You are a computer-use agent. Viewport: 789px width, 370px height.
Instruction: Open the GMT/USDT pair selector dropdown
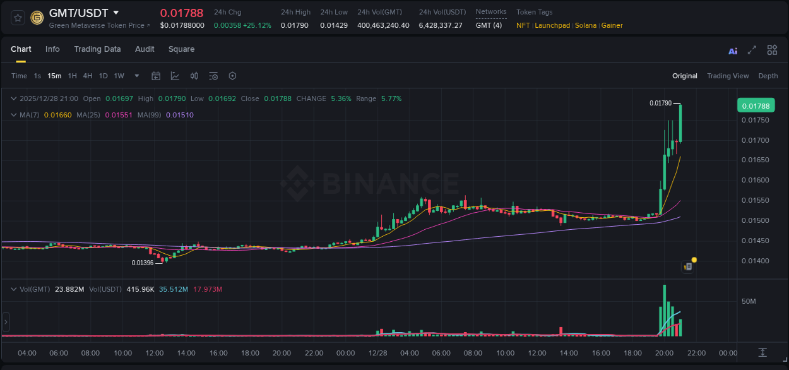(x=116, y=12)
